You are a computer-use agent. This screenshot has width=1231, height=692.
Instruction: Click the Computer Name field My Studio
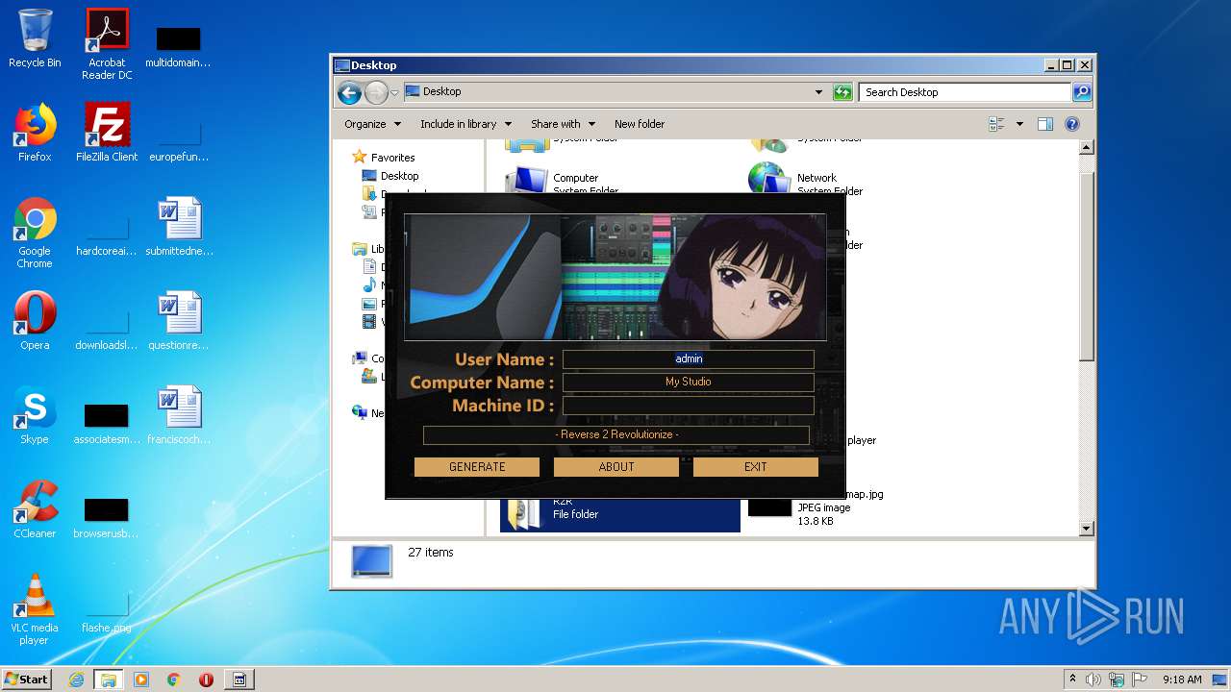tap(689, 382)
